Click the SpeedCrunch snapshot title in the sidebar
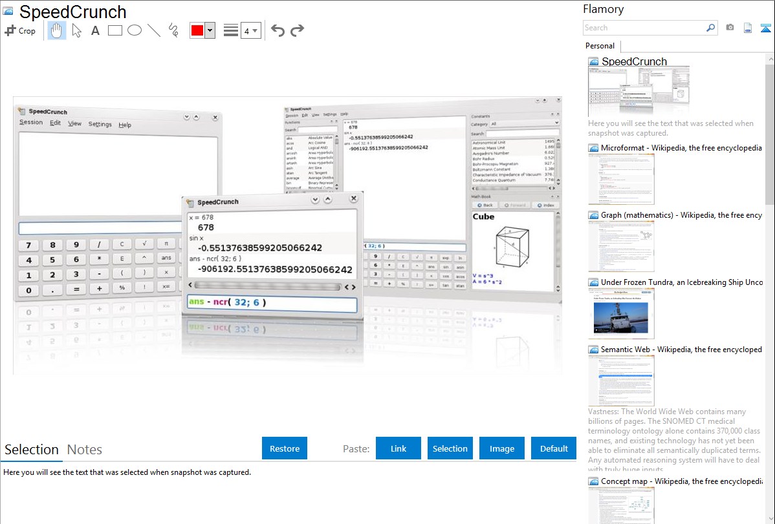The image size is (775, 524). (634, 61)
